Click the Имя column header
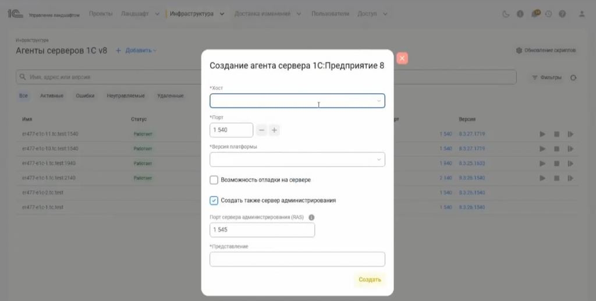Screen dimensions: 596x301 coord(27,119)
